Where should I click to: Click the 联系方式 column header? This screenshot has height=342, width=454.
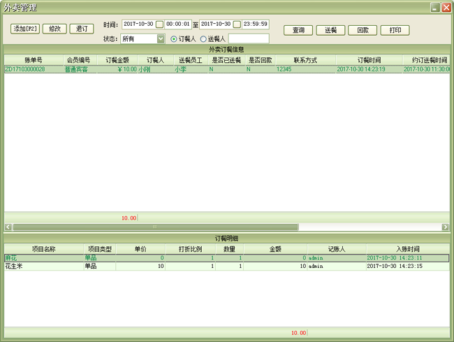(305, 60)
